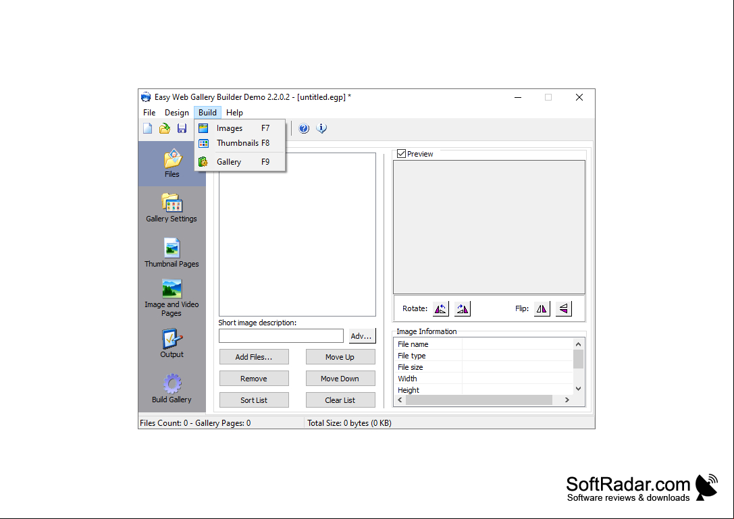Flip image horizontally
Screen dimensions: 734x519
tap(542, 309)
